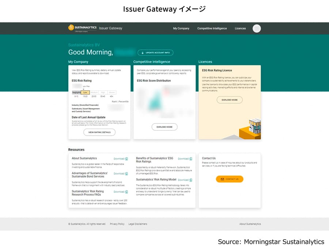329x252 pixels.
Task: Click the ESG Risk Rating Licence title
Action: [x=217, y=70]
